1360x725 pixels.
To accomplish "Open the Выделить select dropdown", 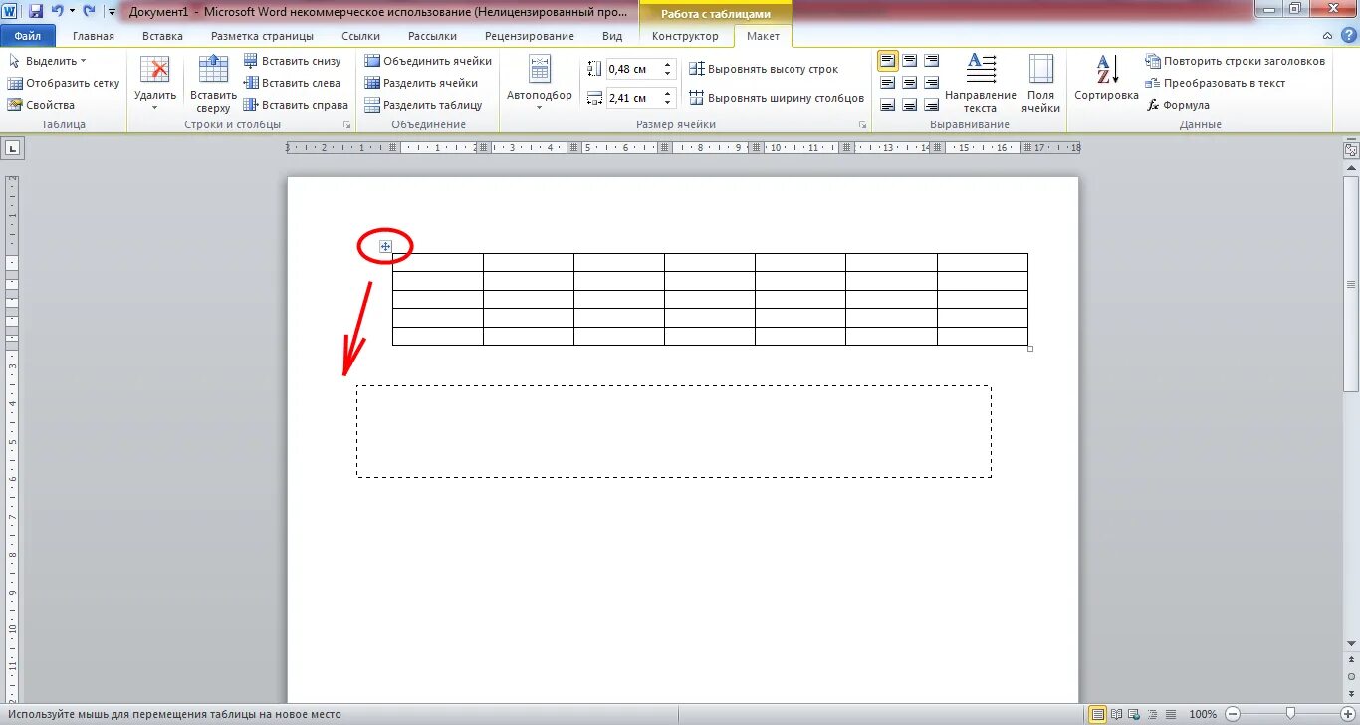I will 47,61.
